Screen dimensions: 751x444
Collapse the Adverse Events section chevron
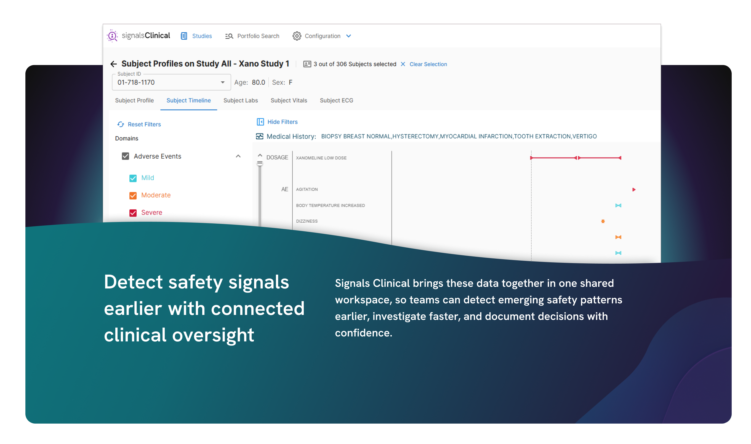pyautogui.click(x=238, y=156)
